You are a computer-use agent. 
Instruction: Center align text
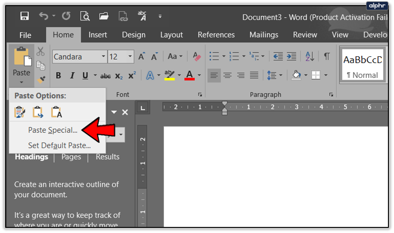(x=227, y=75)
